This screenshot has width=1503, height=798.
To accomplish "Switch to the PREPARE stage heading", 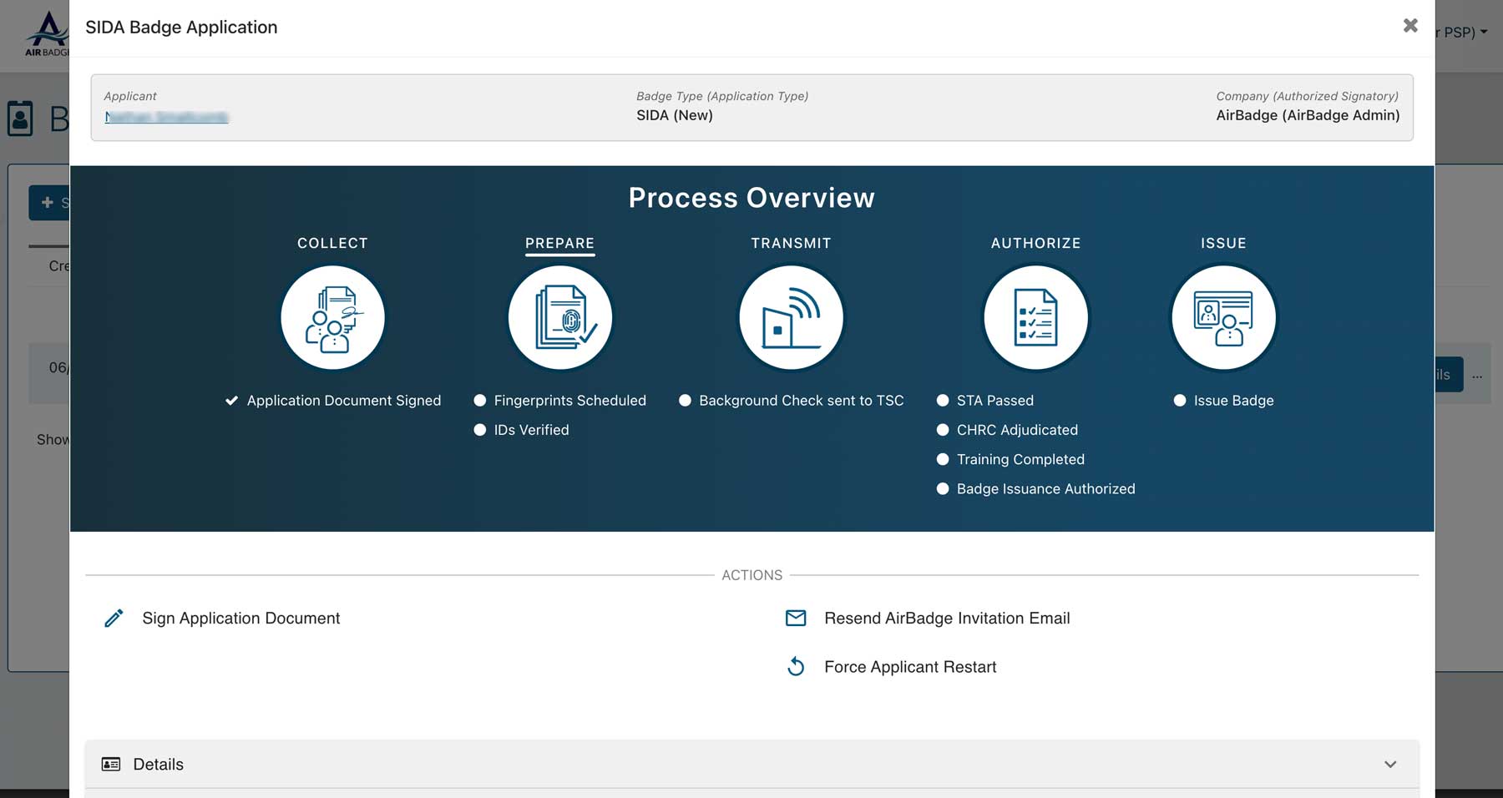I will [559, 243].
